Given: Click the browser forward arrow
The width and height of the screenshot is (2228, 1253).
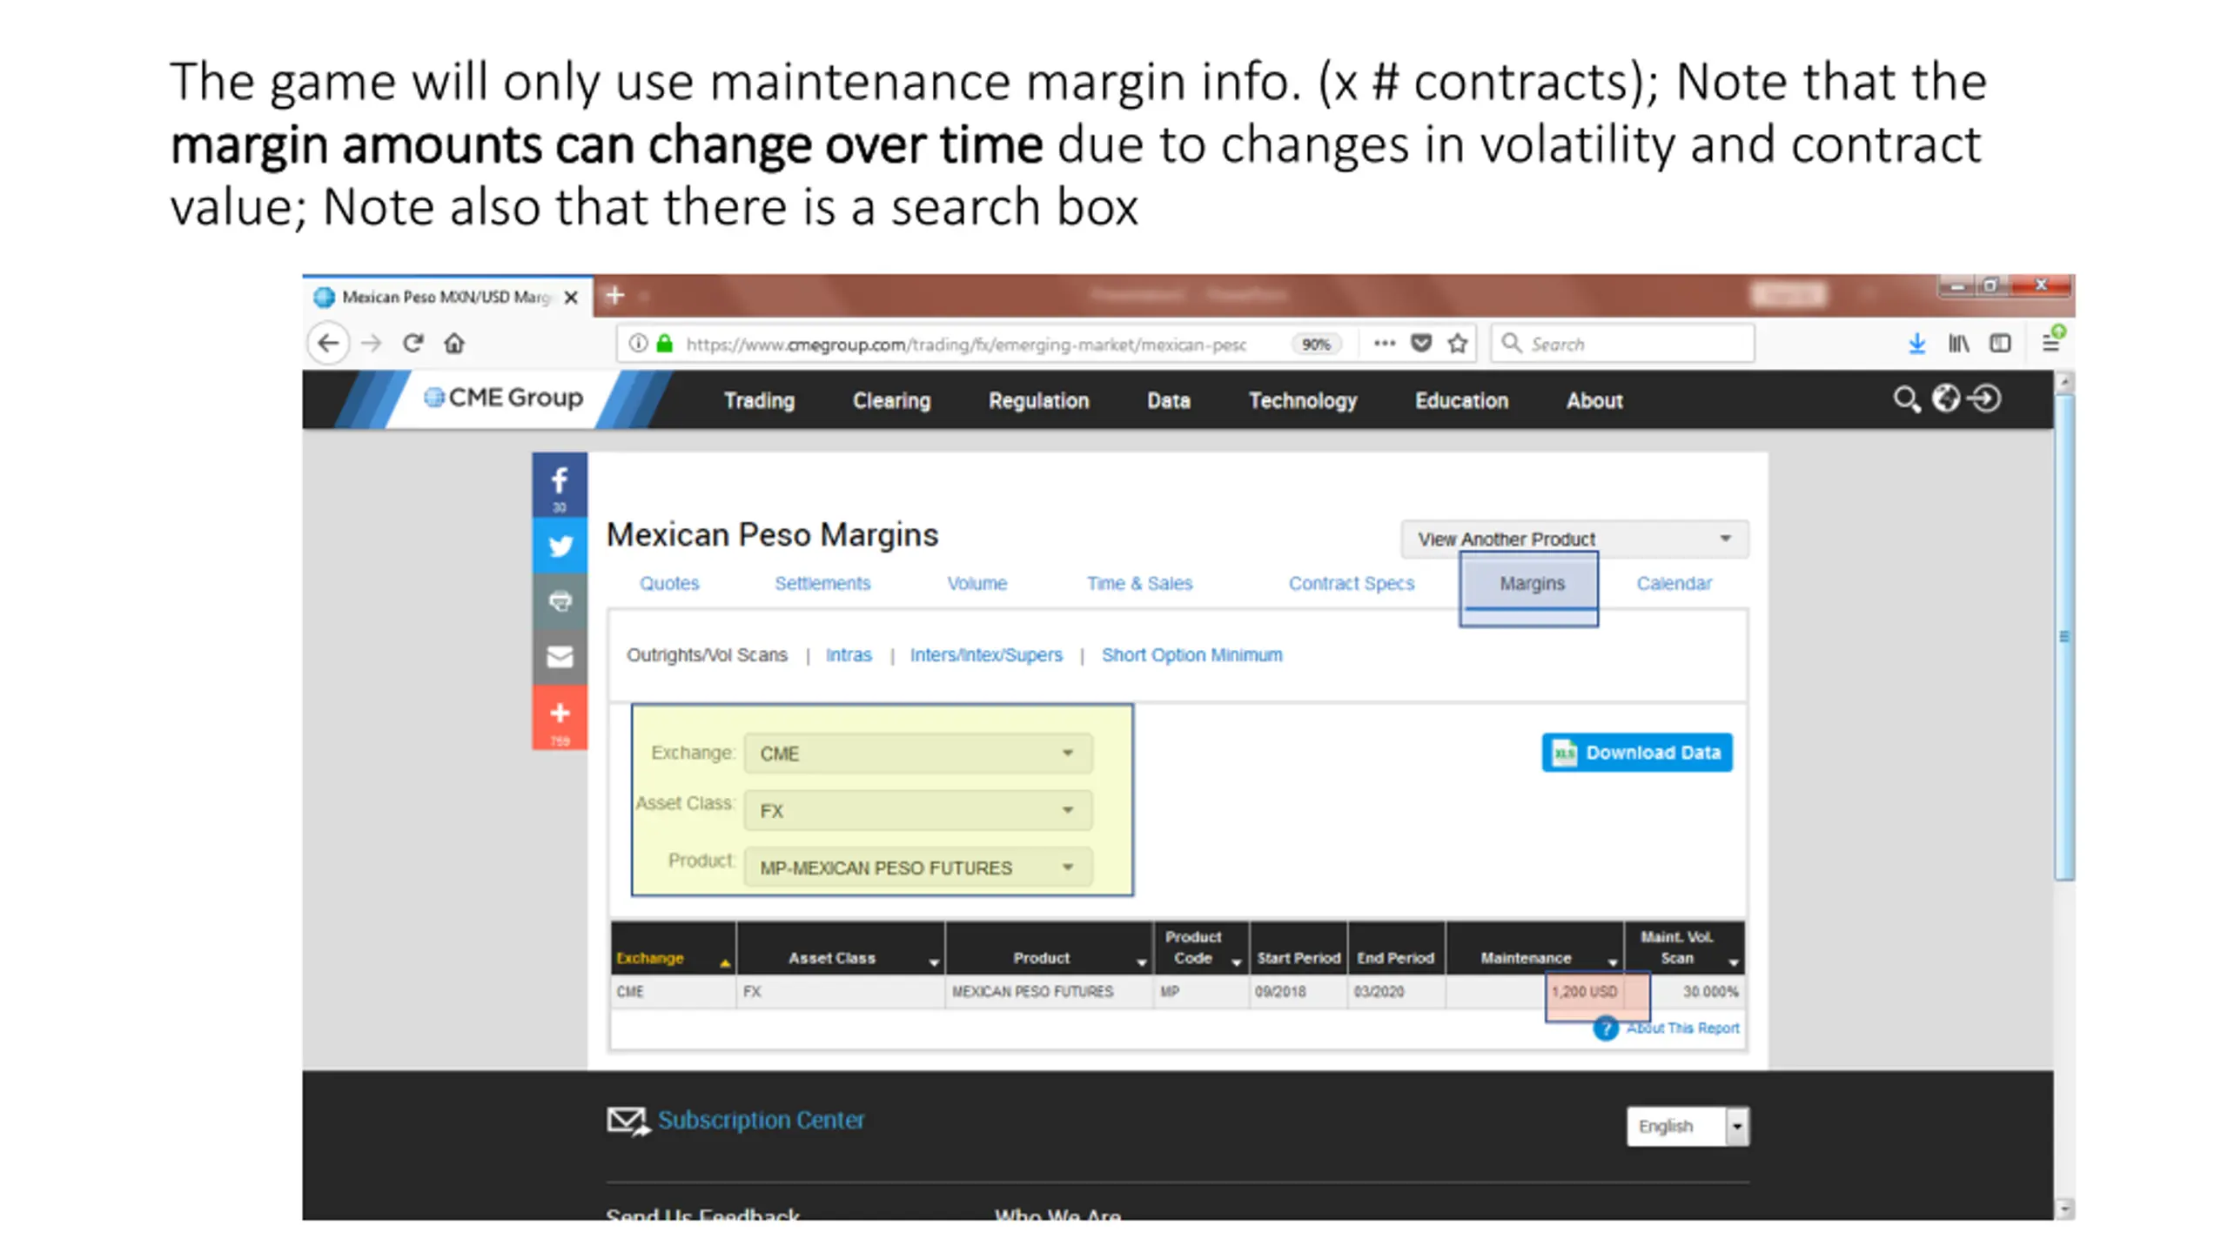Looking at the screenshot, I should (372, 343).
